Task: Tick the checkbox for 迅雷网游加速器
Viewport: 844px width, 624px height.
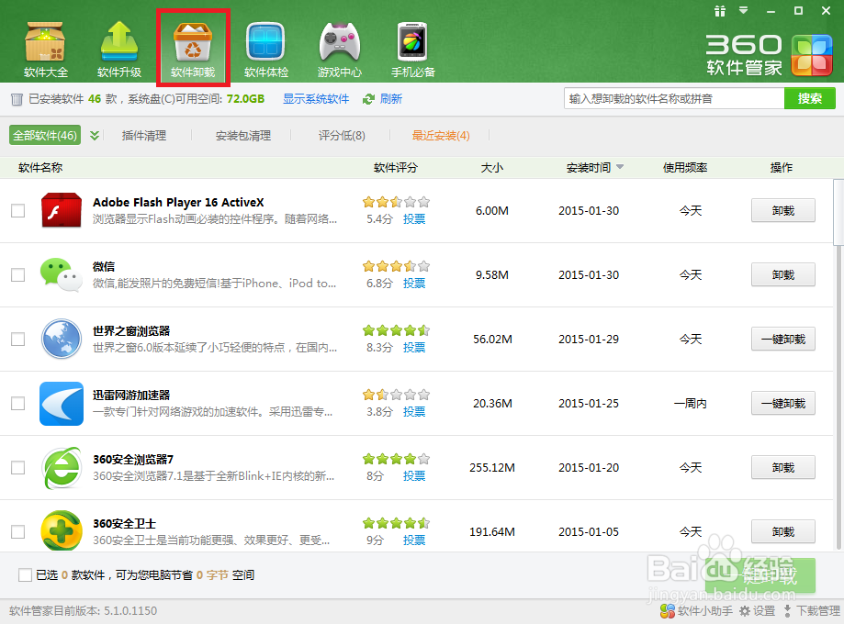Action: pyautogui.click(x=18, y=404)
